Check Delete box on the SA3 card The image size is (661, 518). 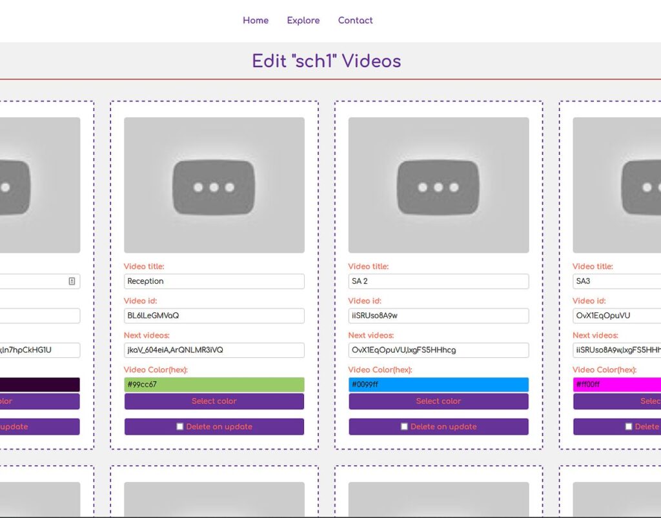pos(629,427)
